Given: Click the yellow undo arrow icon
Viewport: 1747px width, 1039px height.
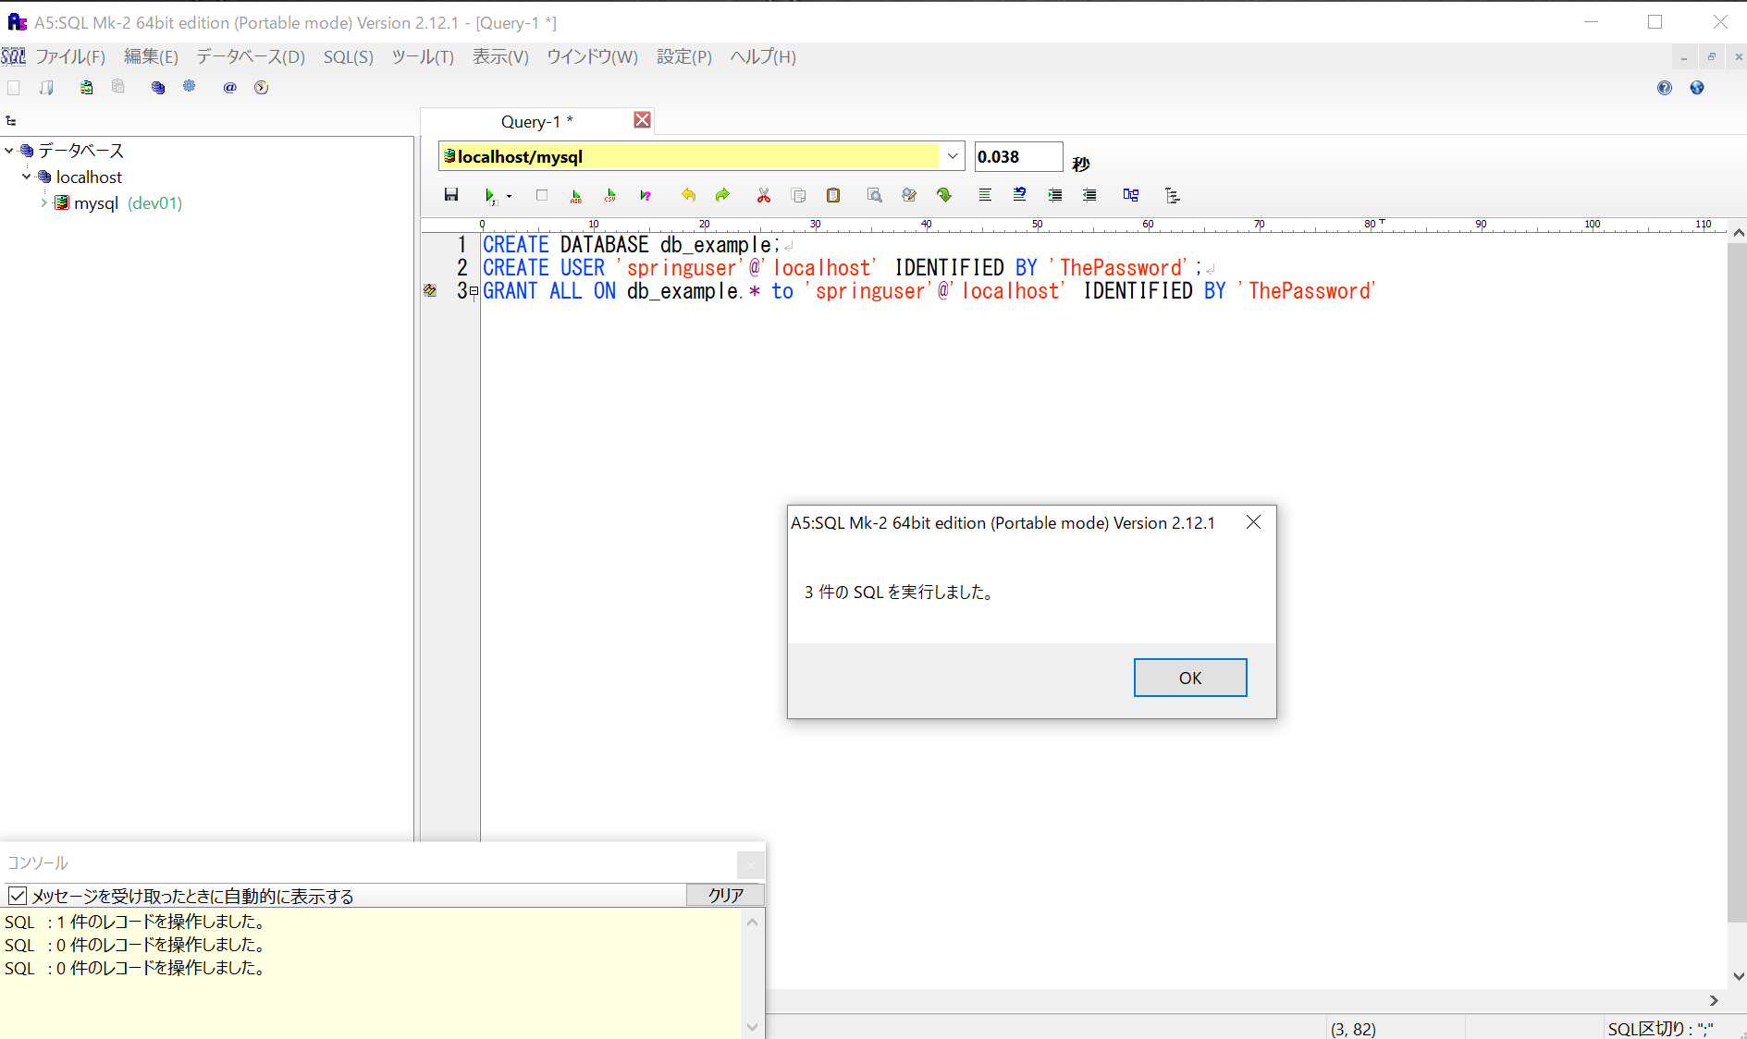Looking at the screenshot, I should coord(688,195).
